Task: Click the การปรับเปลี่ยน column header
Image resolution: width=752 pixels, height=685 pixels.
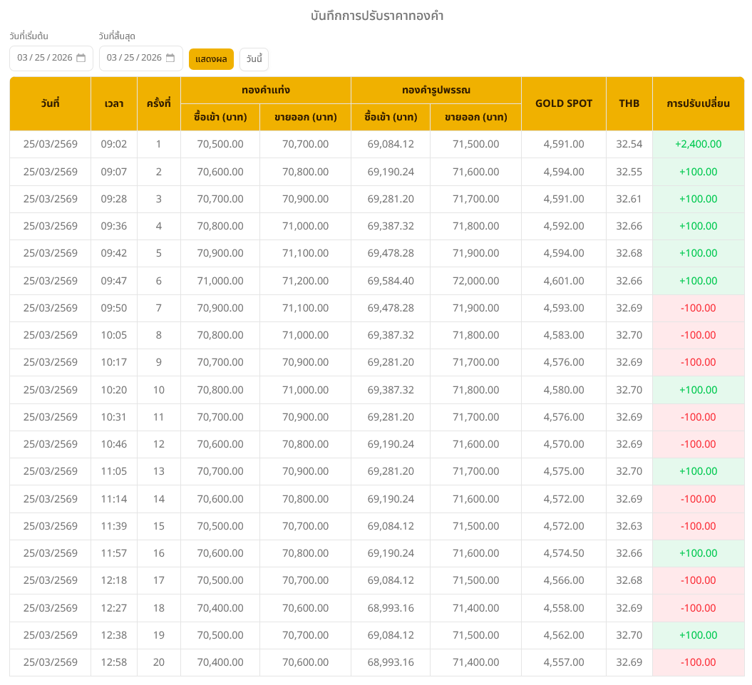Action: 698,103
